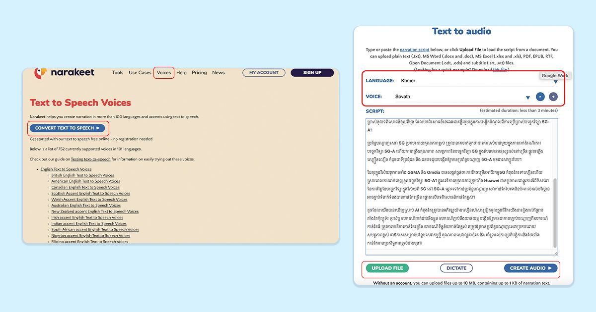This screenshot has height=312, width=596.
Task: Click the 'VOICE:' label
Action: point(374,97)
